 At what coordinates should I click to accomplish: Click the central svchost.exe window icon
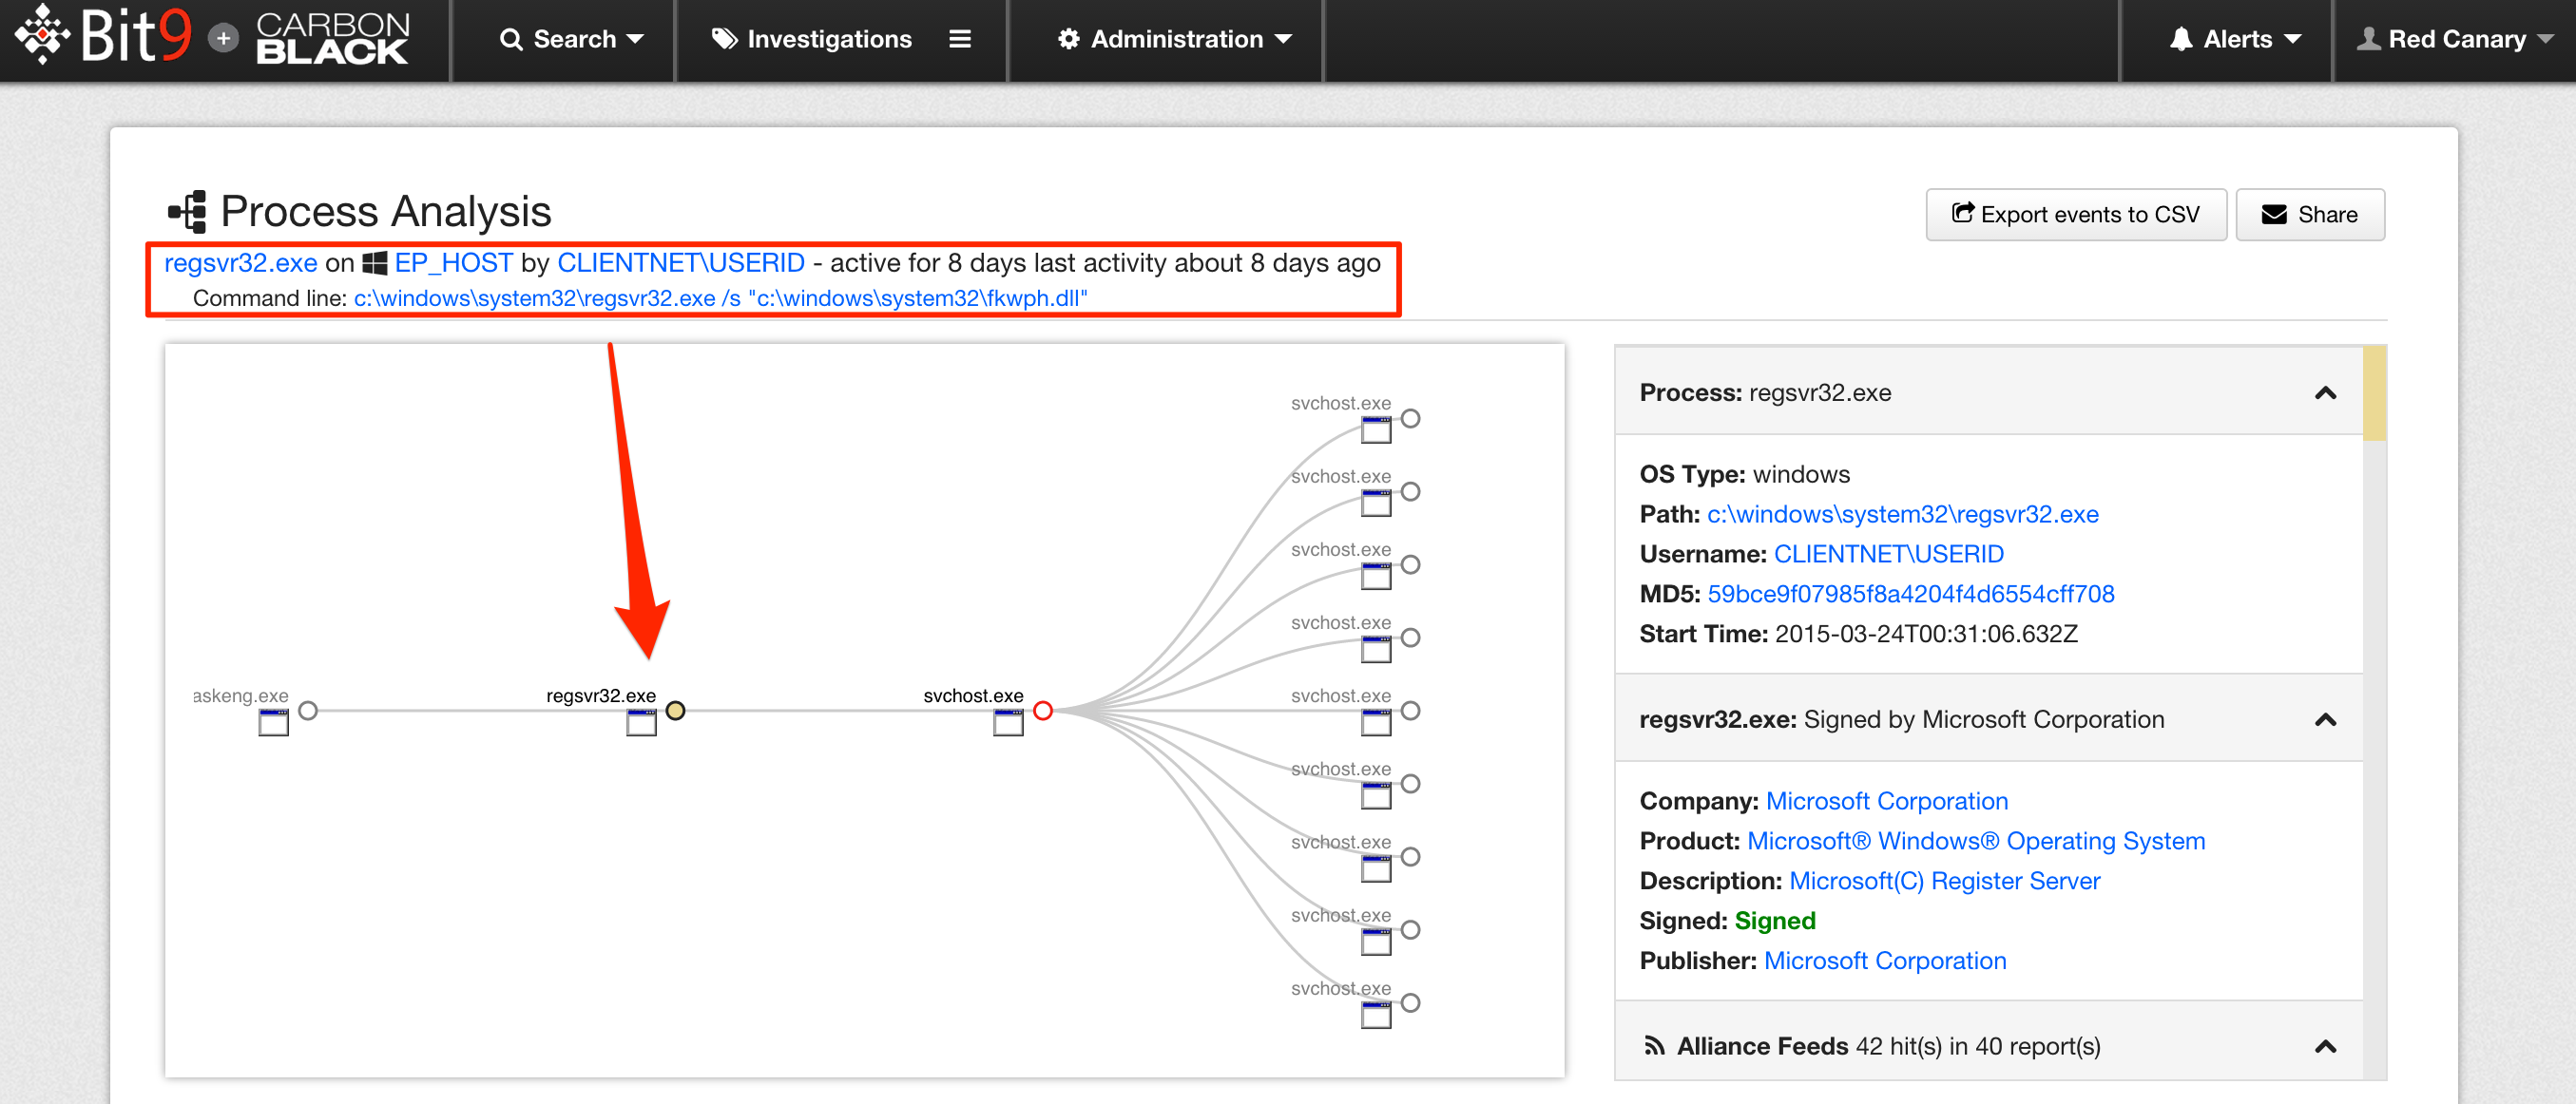(x=1008, y=722)
